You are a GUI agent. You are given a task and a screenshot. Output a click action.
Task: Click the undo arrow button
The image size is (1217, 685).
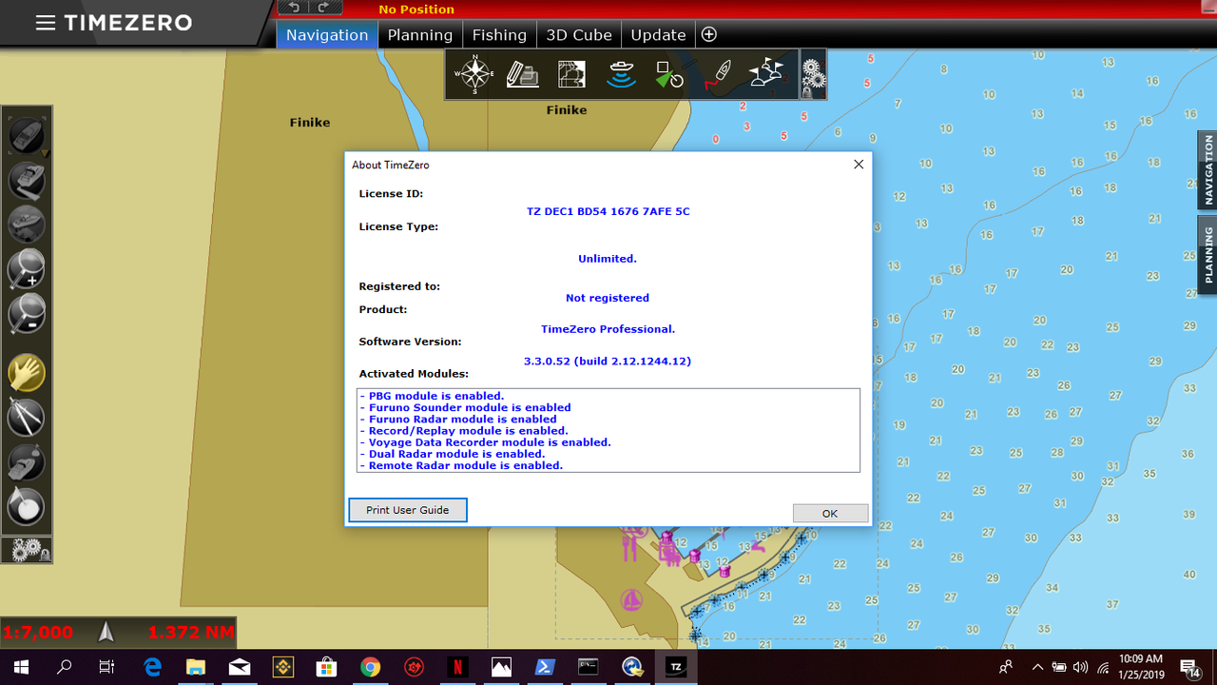tap(295, 8)
